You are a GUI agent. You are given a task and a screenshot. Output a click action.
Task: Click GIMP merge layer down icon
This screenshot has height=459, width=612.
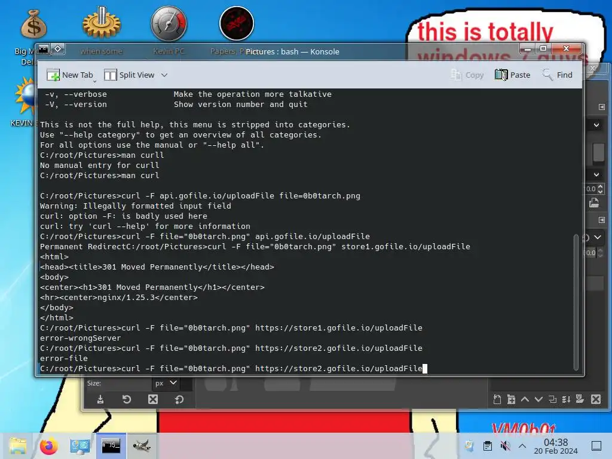click(566, 399)
